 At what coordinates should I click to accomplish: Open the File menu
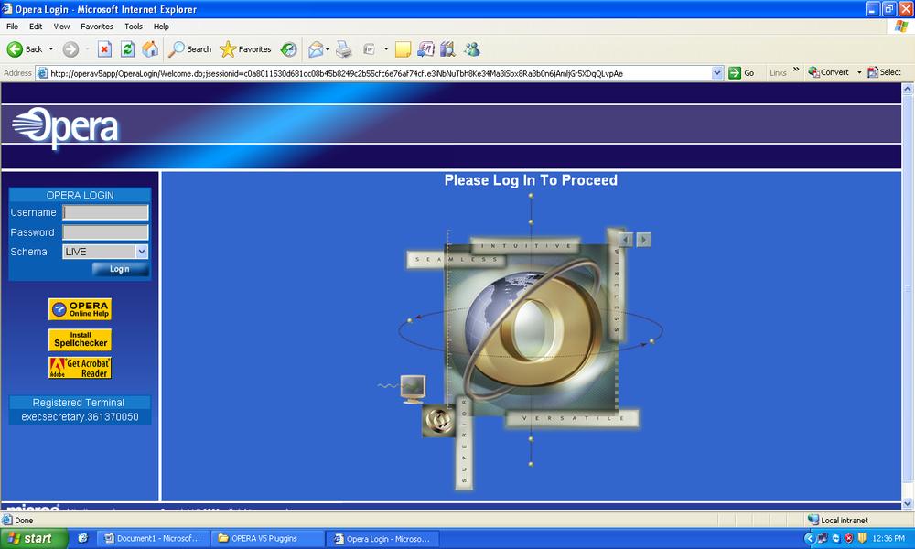[x=12, y=27]
